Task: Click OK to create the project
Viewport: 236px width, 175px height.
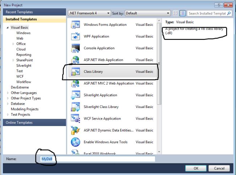Action: [x=196, y=168]
